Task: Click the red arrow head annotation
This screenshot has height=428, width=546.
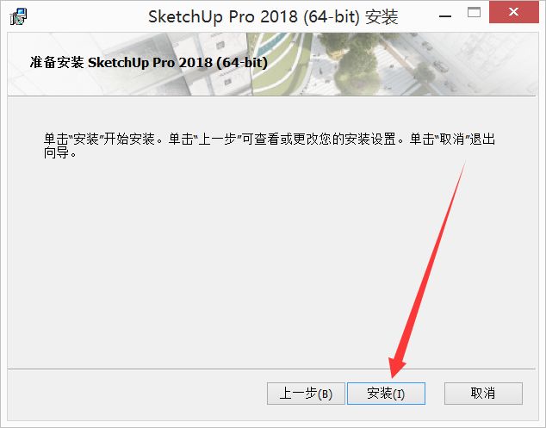Action: pos(397,366)
